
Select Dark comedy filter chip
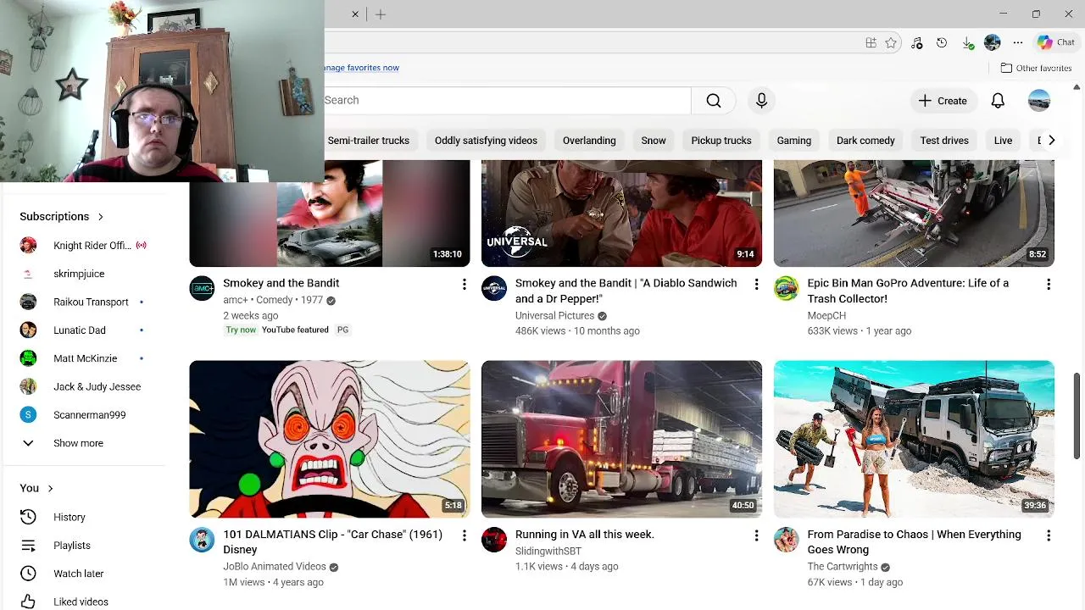[865, 141]
